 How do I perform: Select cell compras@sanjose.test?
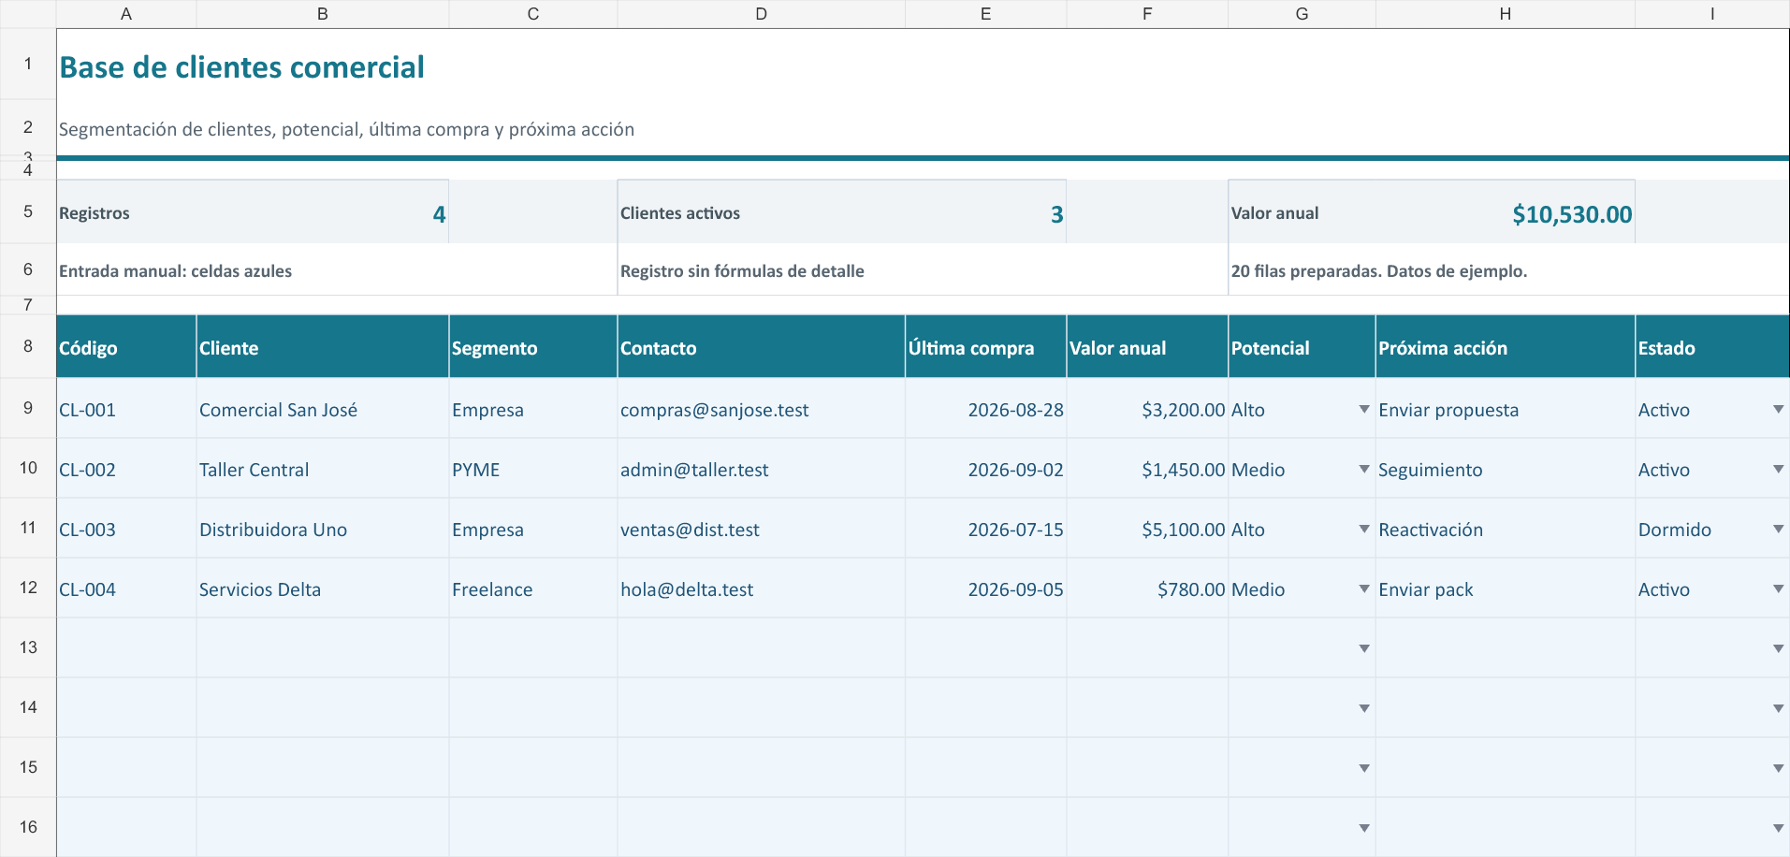coord(761,409)
